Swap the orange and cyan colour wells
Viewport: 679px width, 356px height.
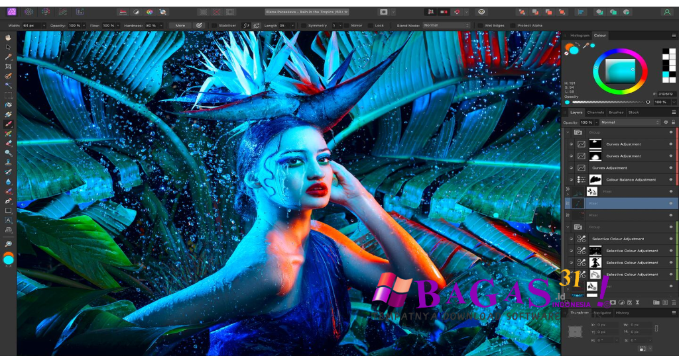coord(578,44)
